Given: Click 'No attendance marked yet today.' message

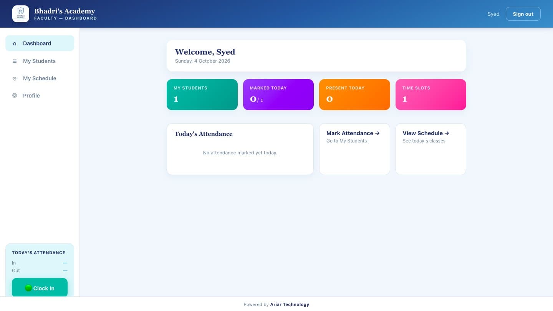Looking at the screenshot, I should tap(240, 153).
